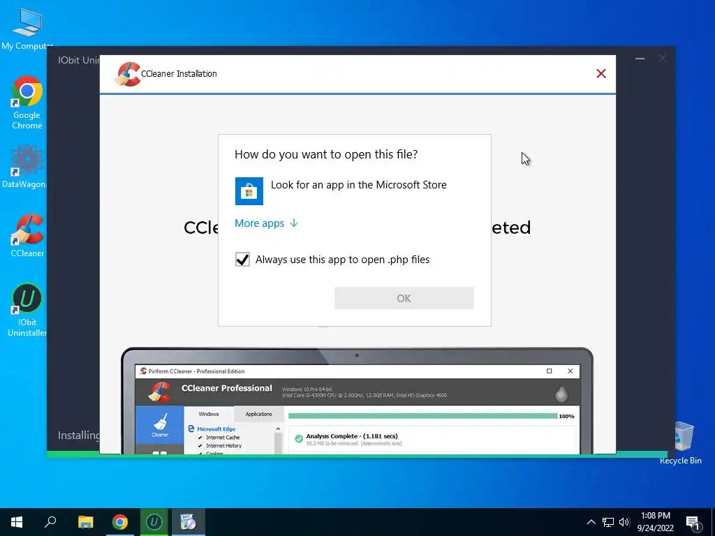Open Windows Start menu

tap(17, 522)
